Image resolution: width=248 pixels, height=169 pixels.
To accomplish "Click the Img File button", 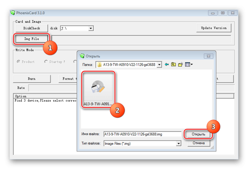I will [x=32, y=39].
